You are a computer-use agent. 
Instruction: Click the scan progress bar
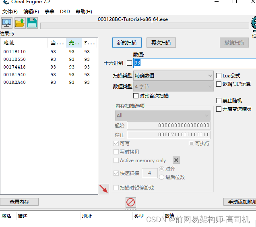coord(145,26)
